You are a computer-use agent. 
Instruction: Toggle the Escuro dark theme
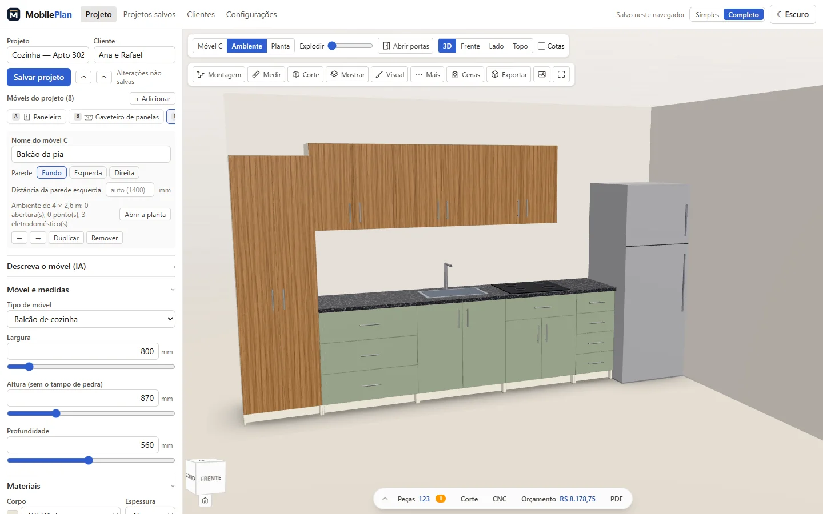coord(793,14)
